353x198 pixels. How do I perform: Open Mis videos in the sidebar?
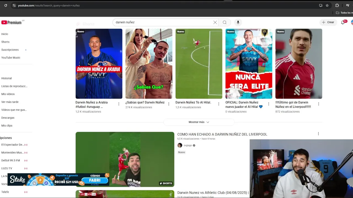click(x=8, y=94)
